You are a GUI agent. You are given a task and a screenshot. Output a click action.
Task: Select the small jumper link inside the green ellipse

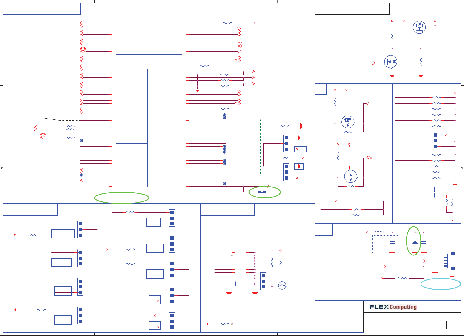(262, 192)
